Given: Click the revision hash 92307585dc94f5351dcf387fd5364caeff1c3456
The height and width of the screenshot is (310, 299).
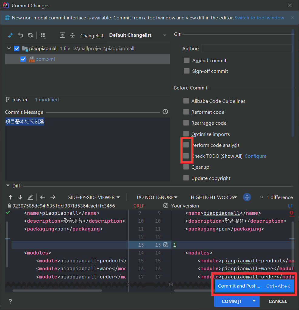Looking at the screenshot, I should tap(64, 206).
